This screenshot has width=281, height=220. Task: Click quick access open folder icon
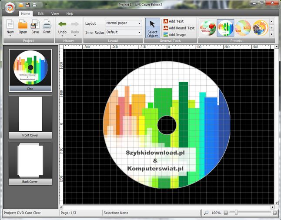click(x=21, y=5)
